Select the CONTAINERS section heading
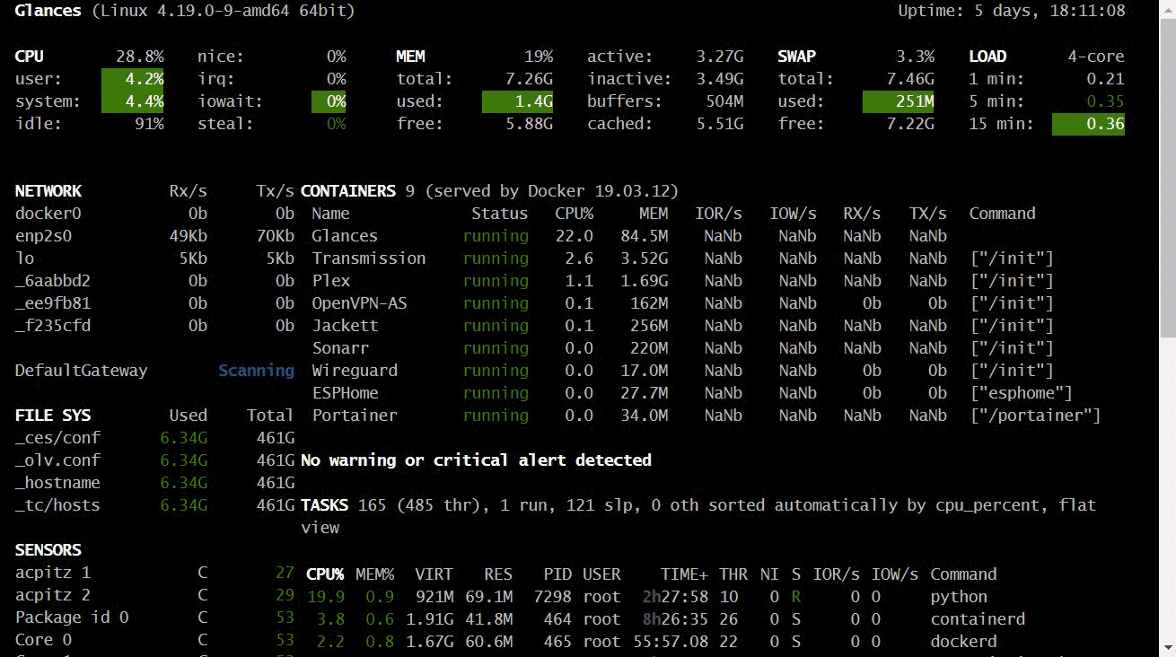Image resolution: width=1176 pixels, height=657 pixels. coord(348,191)
